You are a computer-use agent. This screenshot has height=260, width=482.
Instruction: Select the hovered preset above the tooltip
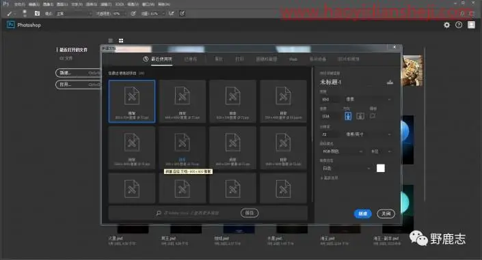(x=183, y=147)
